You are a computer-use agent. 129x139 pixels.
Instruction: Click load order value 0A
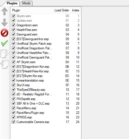tap(67, 62)
